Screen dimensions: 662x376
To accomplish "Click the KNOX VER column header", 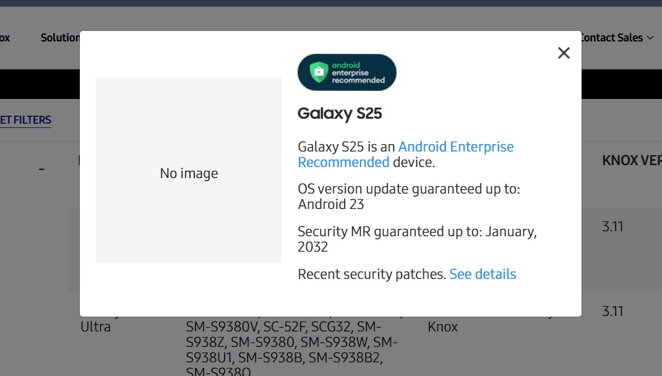I will pos(631,160).
